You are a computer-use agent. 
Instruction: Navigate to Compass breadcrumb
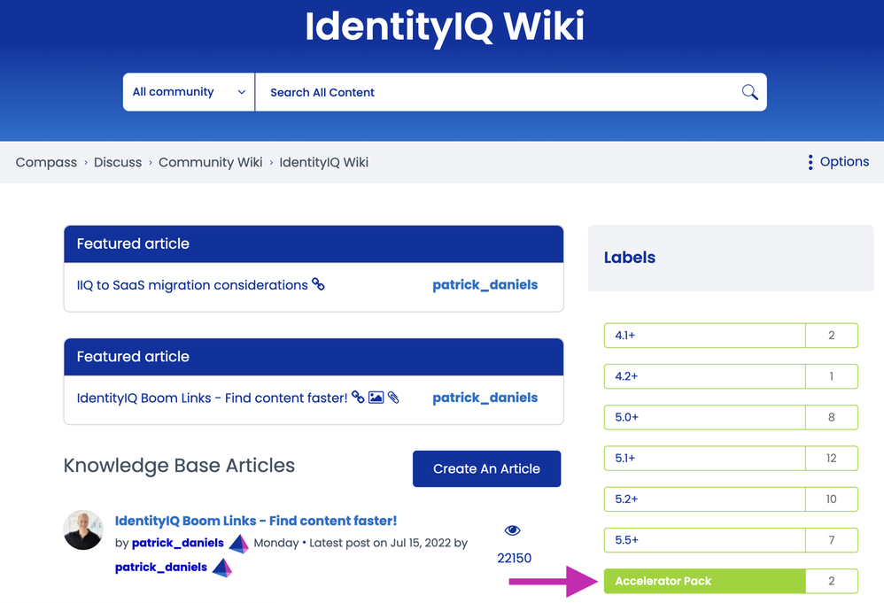pos(46,162)
